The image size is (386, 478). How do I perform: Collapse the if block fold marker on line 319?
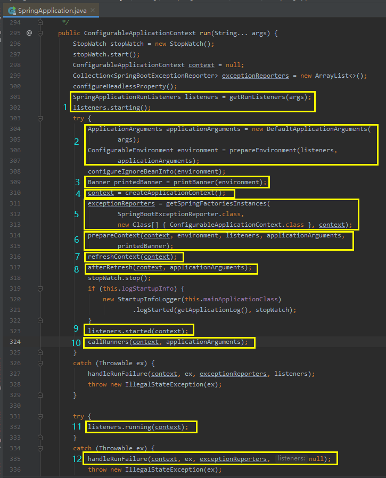pos(40,289)
